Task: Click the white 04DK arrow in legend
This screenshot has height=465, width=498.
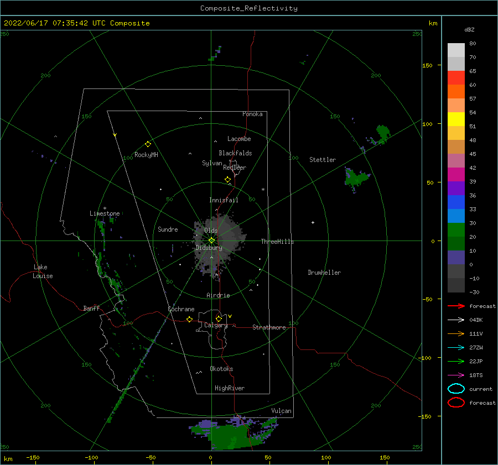Action: (x=456, y=320)
